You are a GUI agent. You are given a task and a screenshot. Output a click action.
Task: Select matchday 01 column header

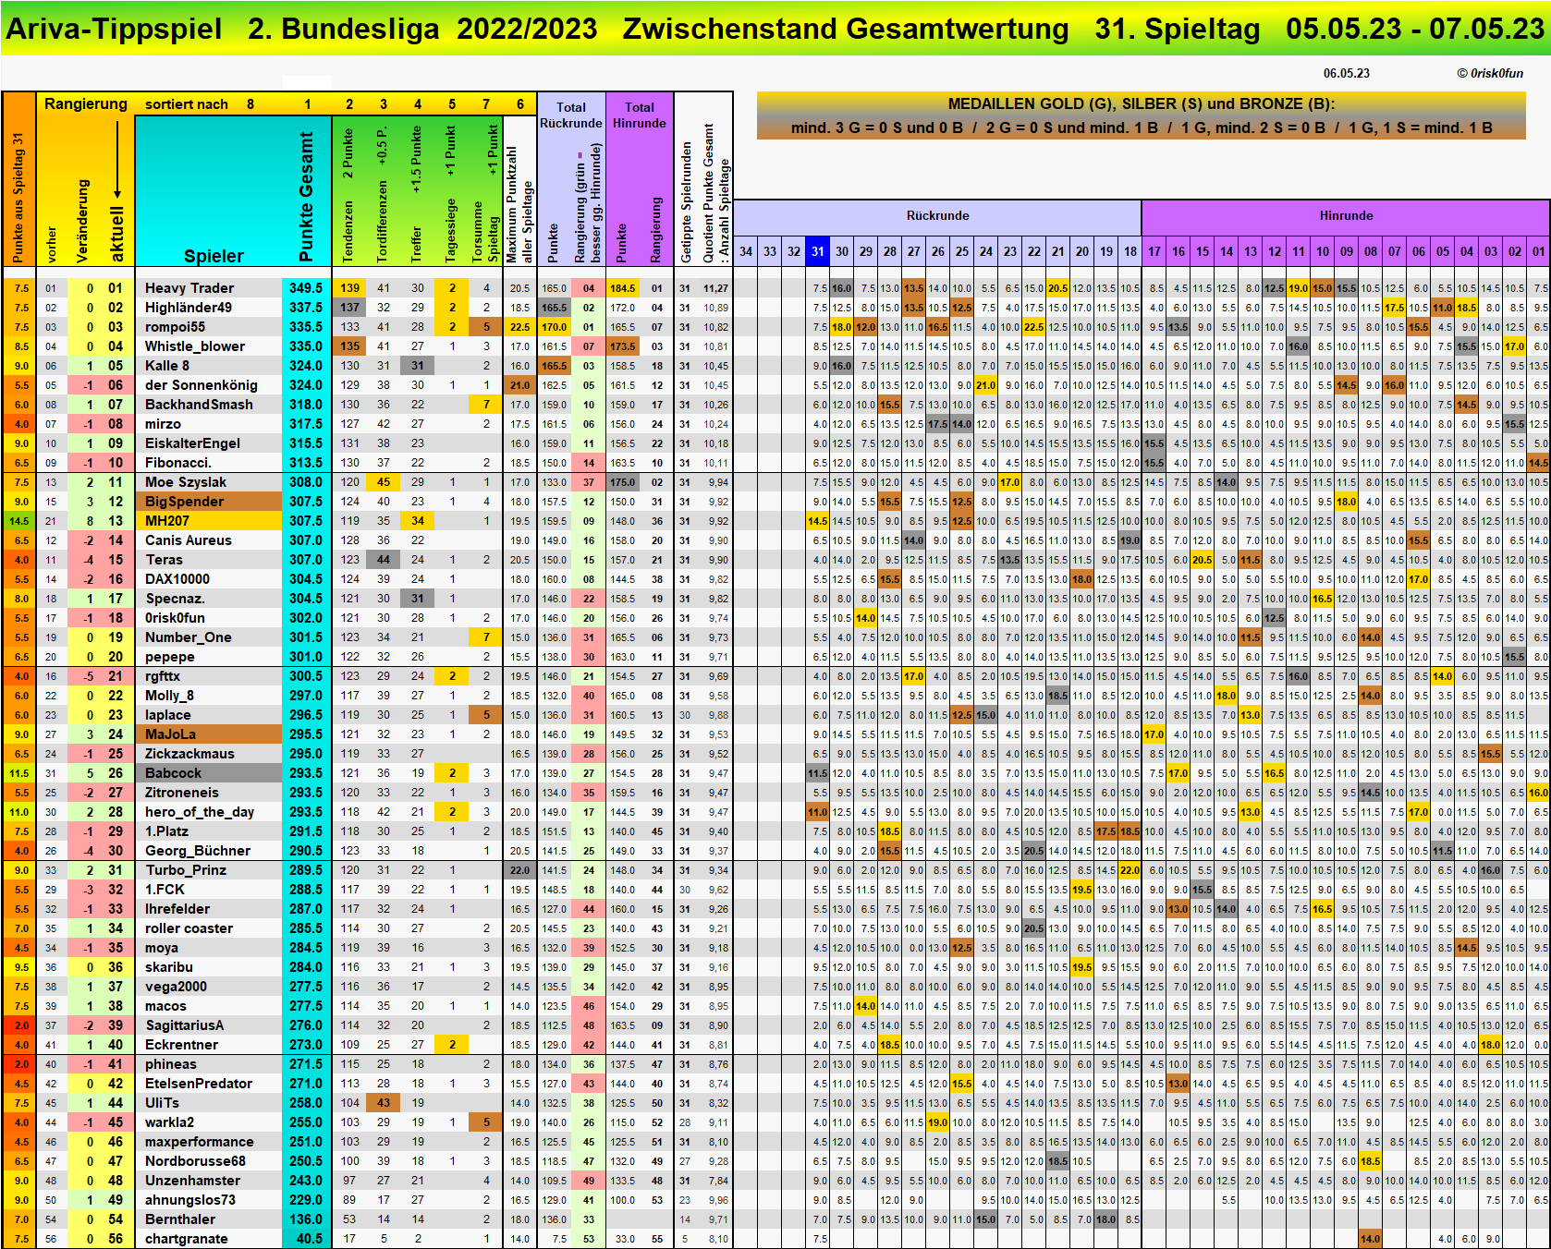pos(1539,251)
